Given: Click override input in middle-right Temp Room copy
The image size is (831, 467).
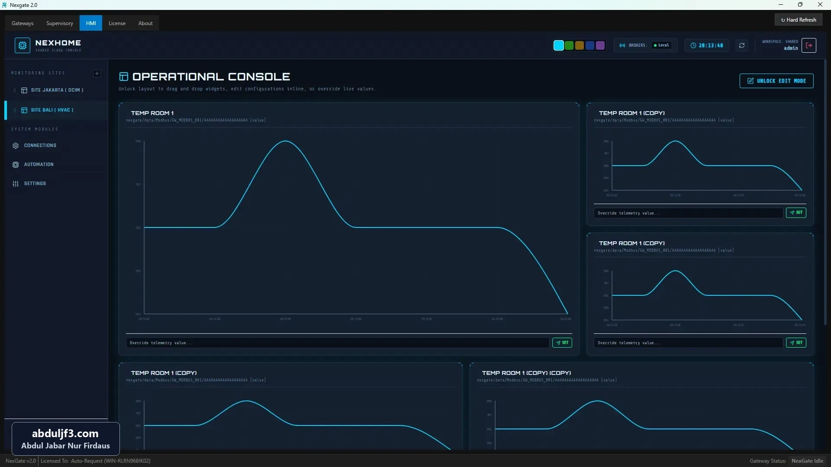Looking at the screenshot, I should point(689,343).
